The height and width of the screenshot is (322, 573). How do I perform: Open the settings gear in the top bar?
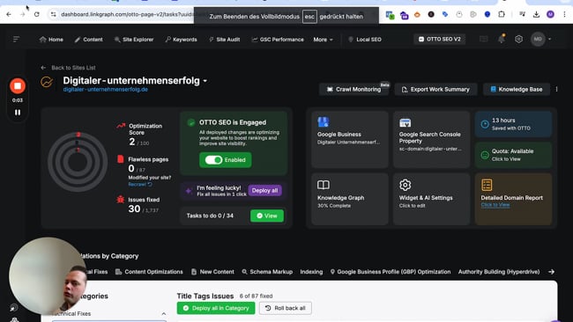click(518, 39)
